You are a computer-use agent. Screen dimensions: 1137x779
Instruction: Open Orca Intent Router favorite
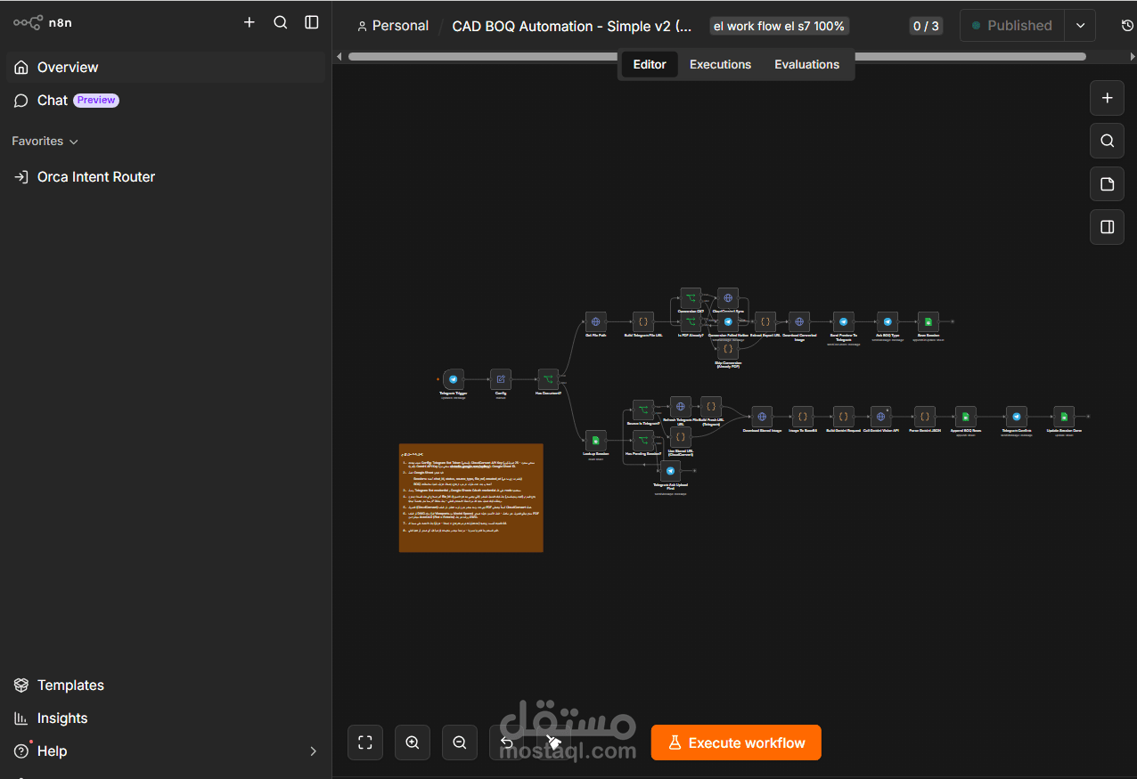coord(166,177)
